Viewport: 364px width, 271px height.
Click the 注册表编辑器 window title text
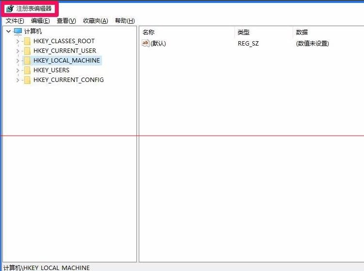coord(34,9)
